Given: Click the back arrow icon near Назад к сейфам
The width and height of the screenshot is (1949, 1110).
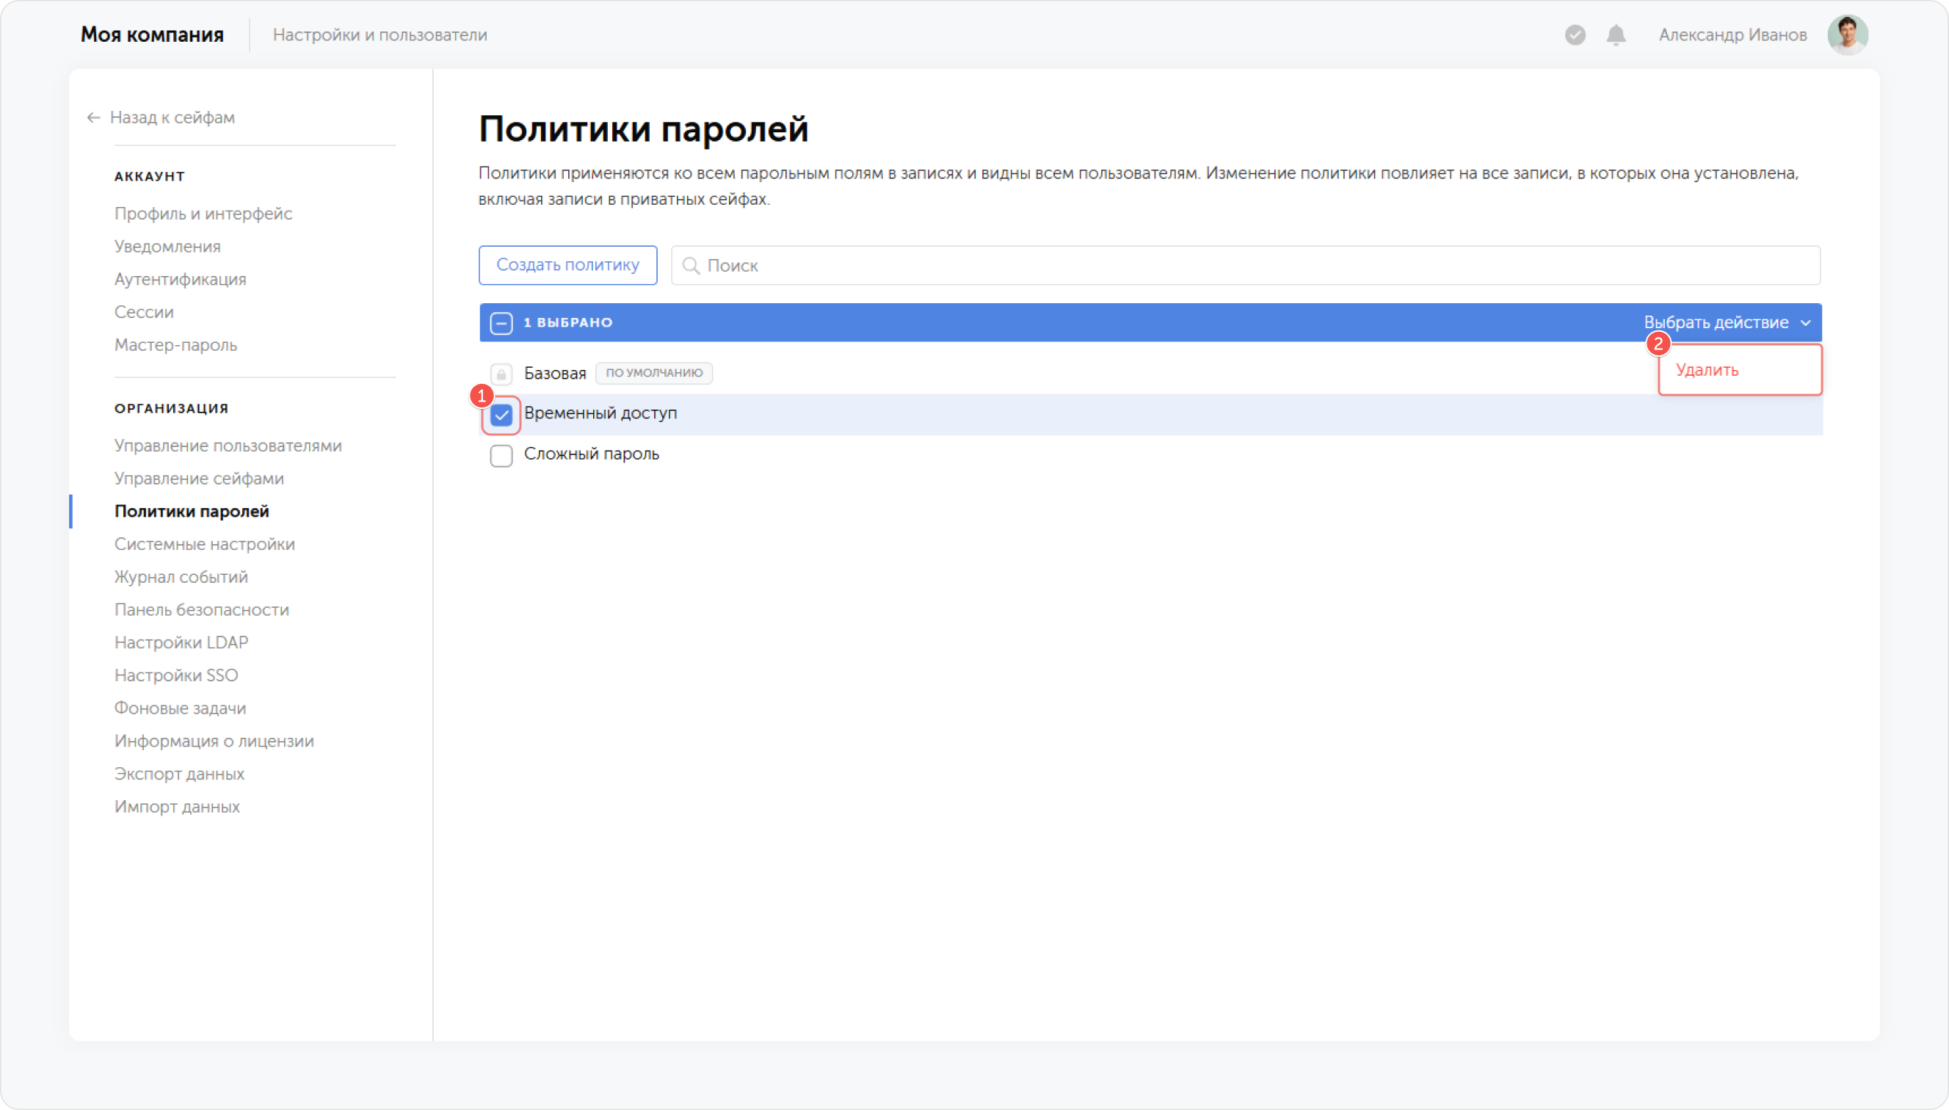Looking at the screenshot, I should pos(94,117).
